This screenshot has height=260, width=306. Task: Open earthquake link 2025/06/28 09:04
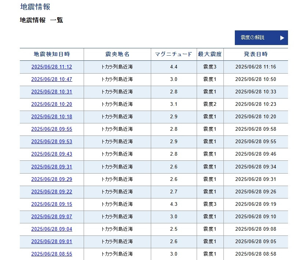pos(52,229)
